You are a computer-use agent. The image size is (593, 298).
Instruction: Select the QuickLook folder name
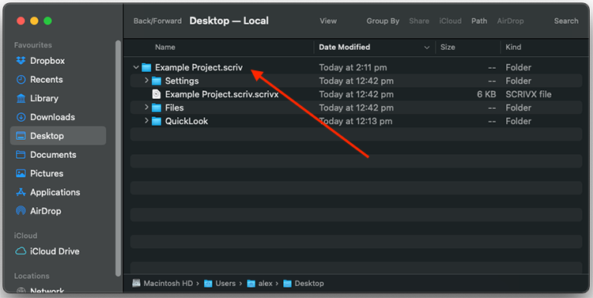click(187, 121)
